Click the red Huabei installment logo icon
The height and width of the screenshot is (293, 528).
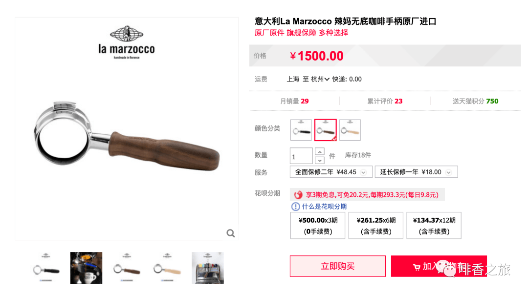click(298, 195)
